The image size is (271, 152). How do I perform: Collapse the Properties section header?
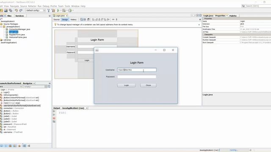pos(204,19)
